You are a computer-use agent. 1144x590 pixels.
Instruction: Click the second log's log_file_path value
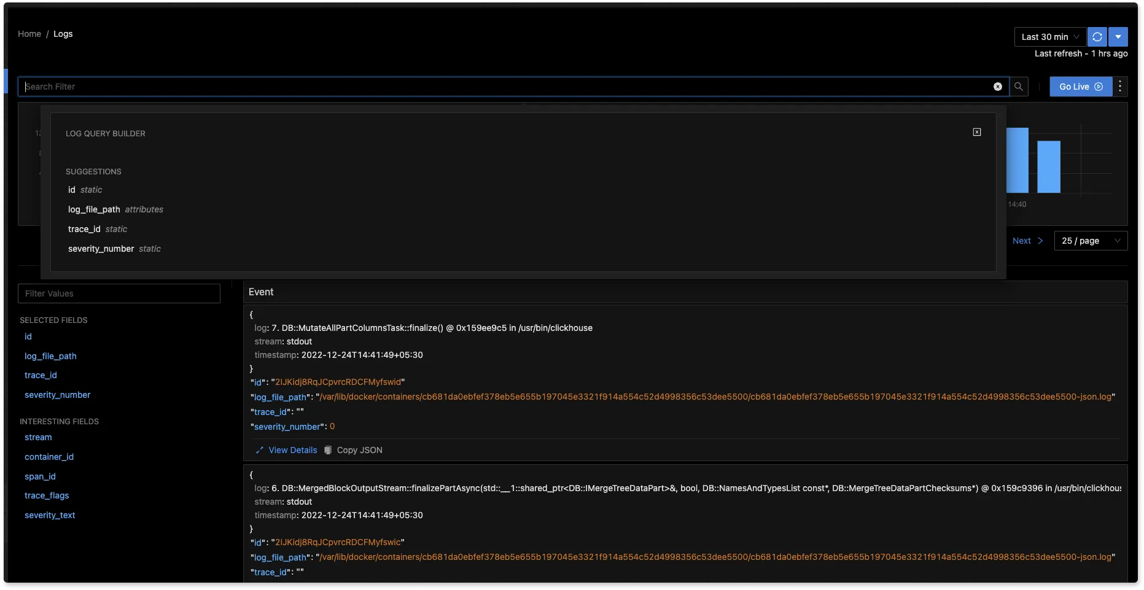coord(715,557)
